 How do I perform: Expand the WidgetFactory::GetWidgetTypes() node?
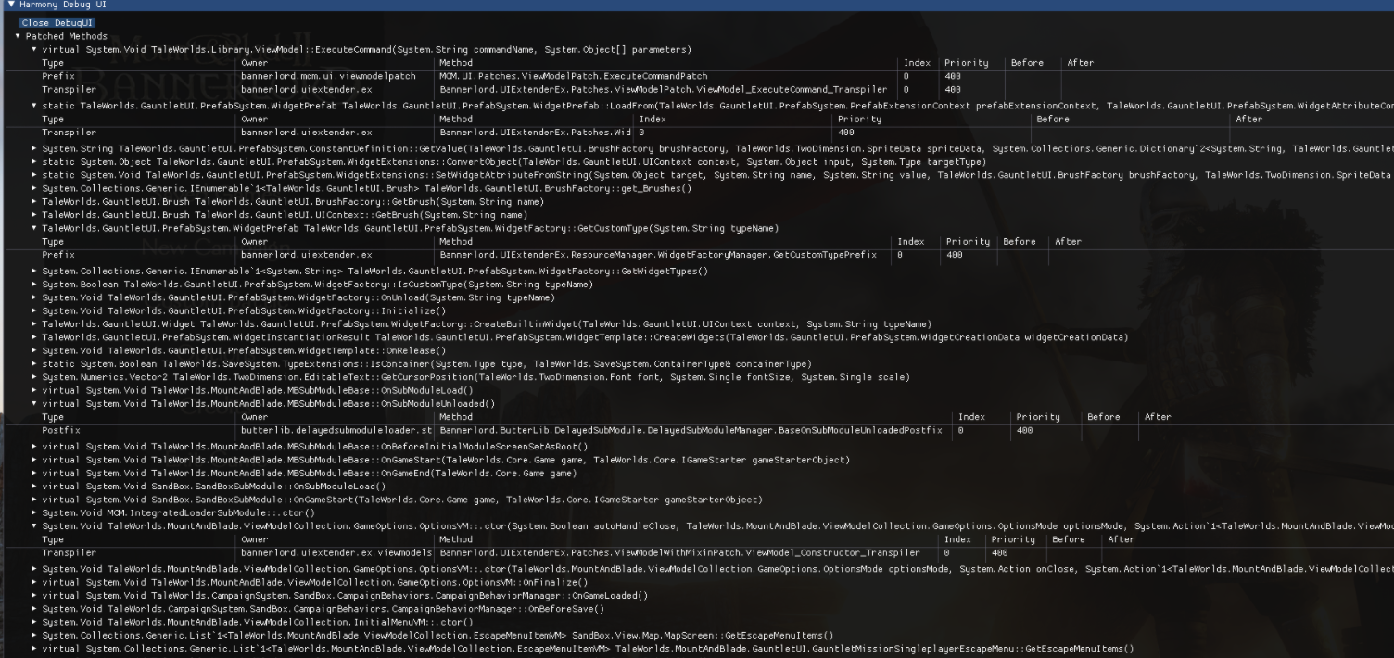click(34, 272)
